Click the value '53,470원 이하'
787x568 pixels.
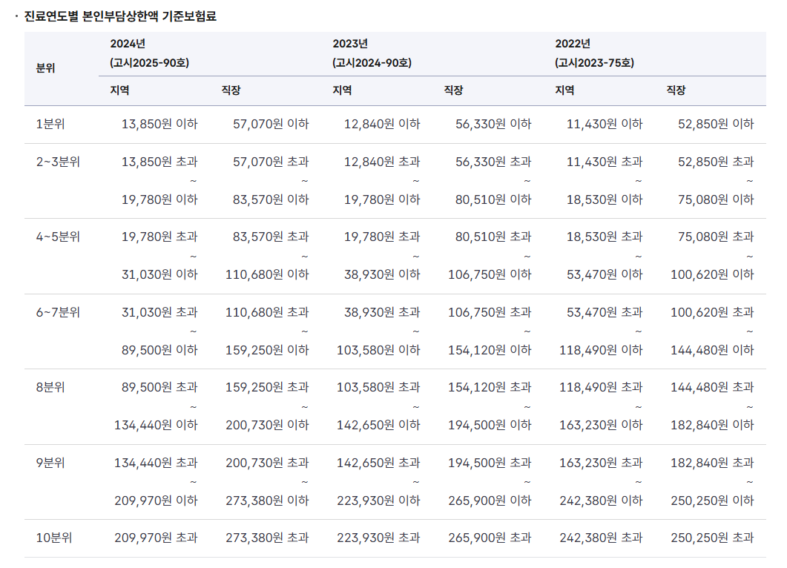[x=605, y=274]
